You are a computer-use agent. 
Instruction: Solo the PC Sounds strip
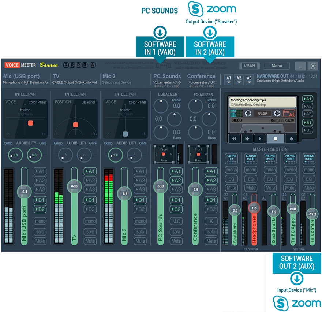click(176, 232)
